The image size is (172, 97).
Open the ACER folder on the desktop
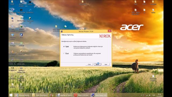tap(12, 3)
